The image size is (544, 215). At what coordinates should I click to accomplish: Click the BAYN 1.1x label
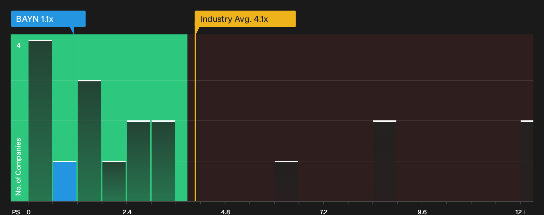[x=48, y=19]
